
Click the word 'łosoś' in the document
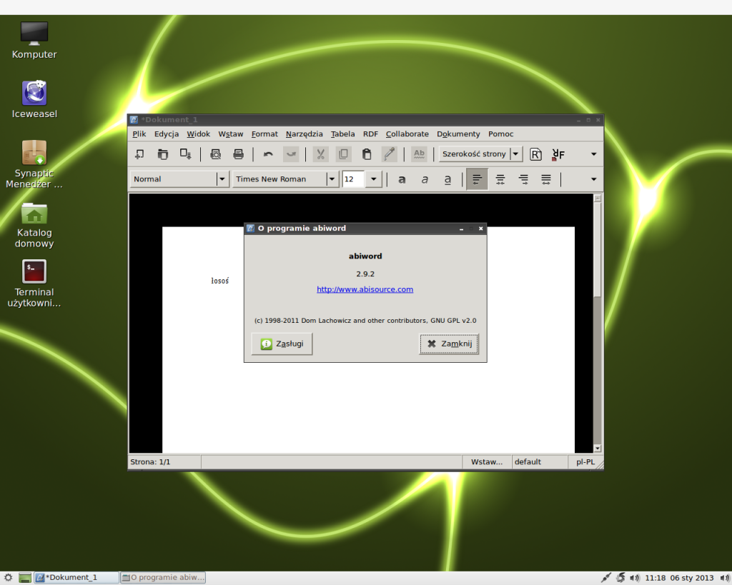coord(220,281)
